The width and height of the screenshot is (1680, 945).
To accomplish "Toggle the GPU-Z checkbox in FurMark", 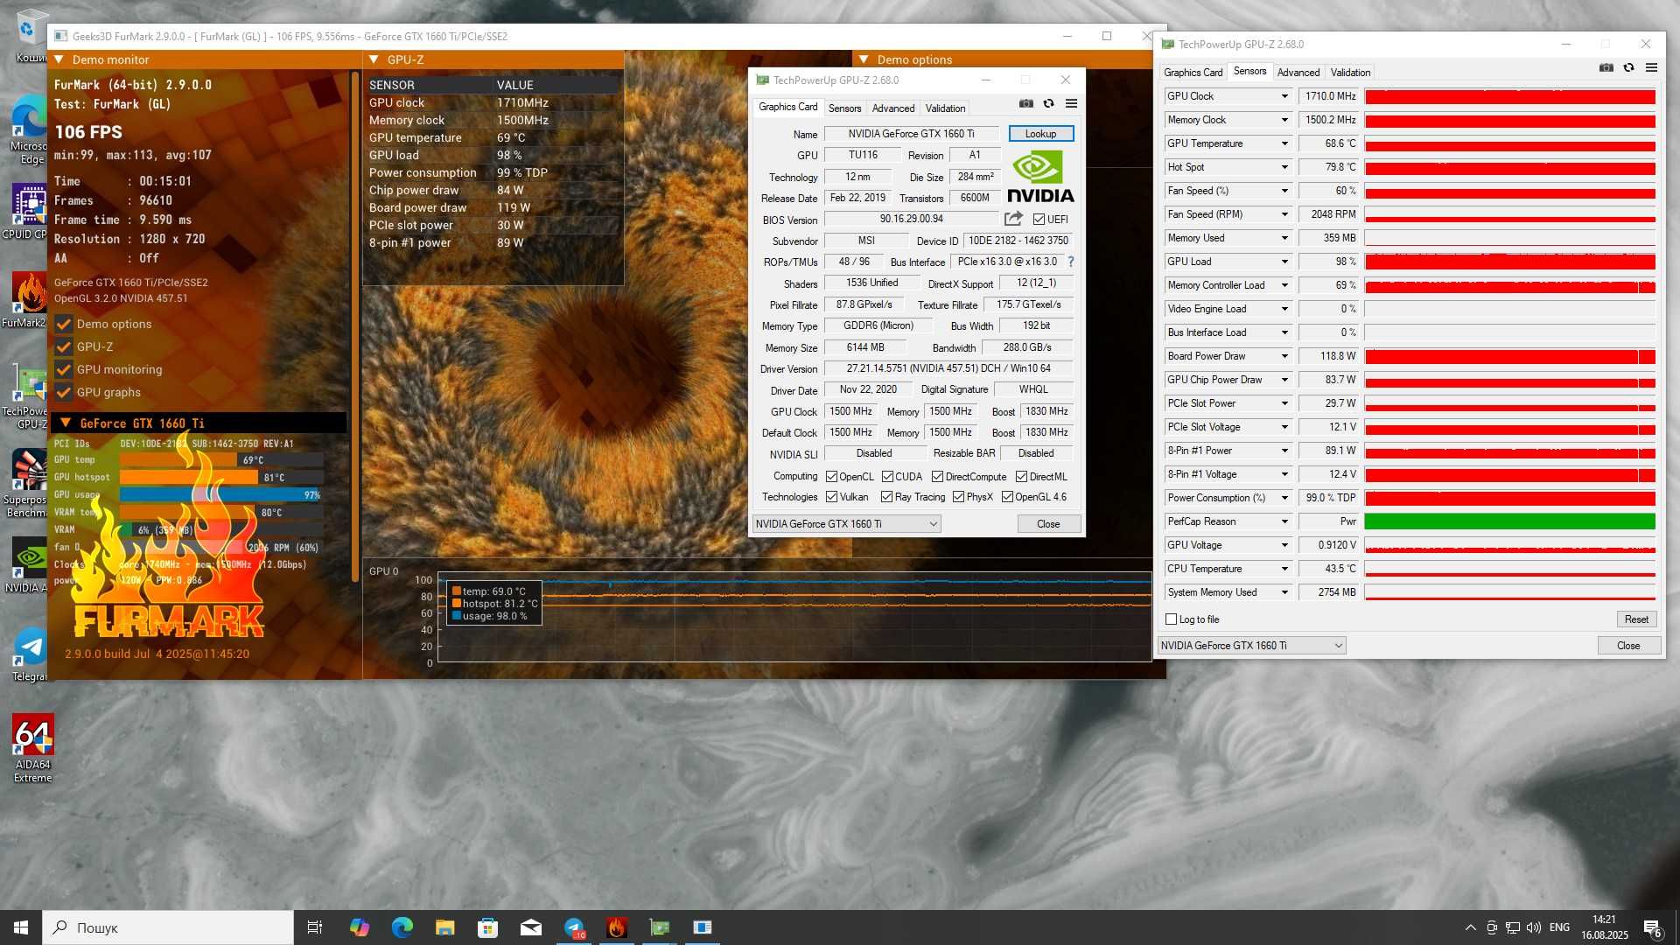I will [x=64, y=346].
